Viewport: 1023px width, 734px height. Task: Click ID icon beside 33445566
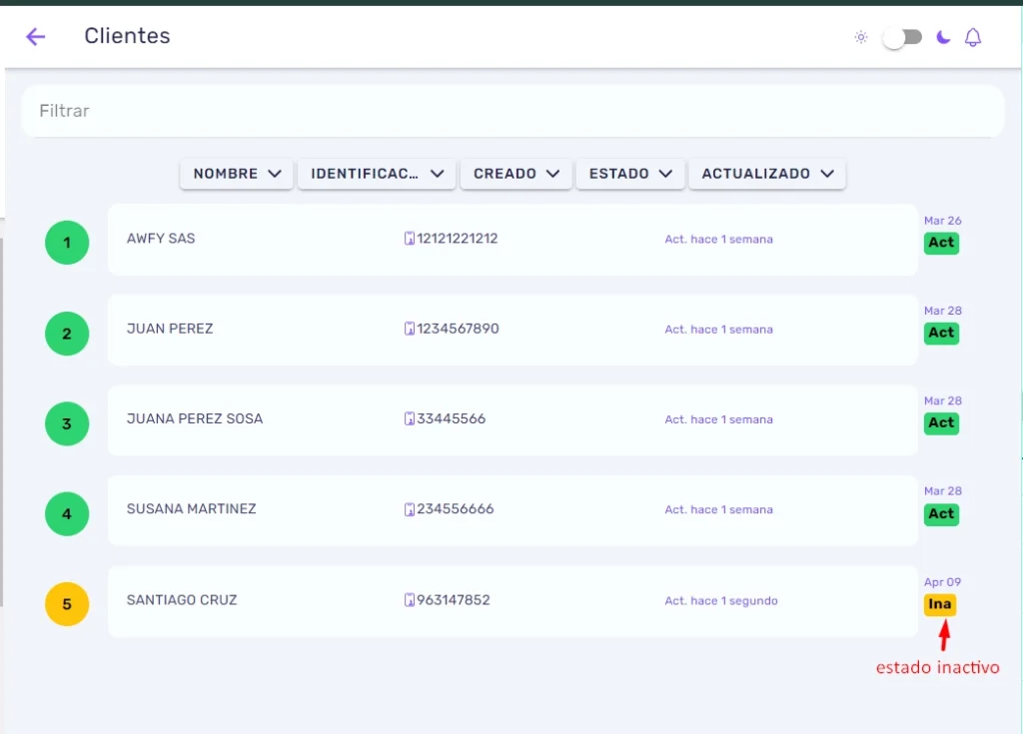click(409, 418)
